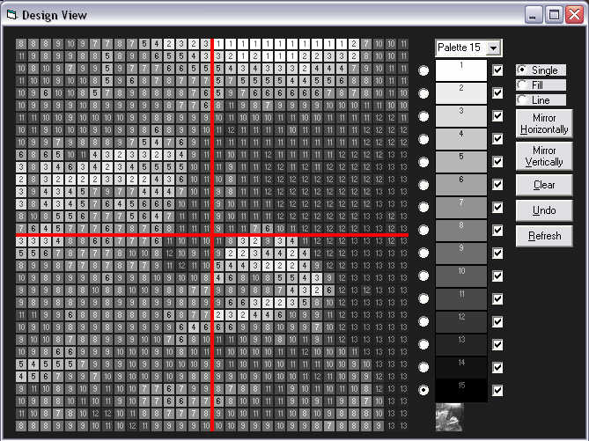Click the Mirror Horizontally button

click(x=544, y=123)
